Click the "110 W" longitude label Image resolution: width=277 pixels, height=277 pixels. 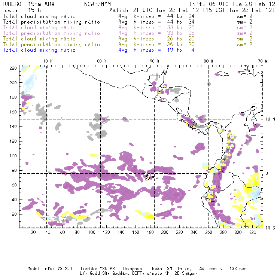47,61
